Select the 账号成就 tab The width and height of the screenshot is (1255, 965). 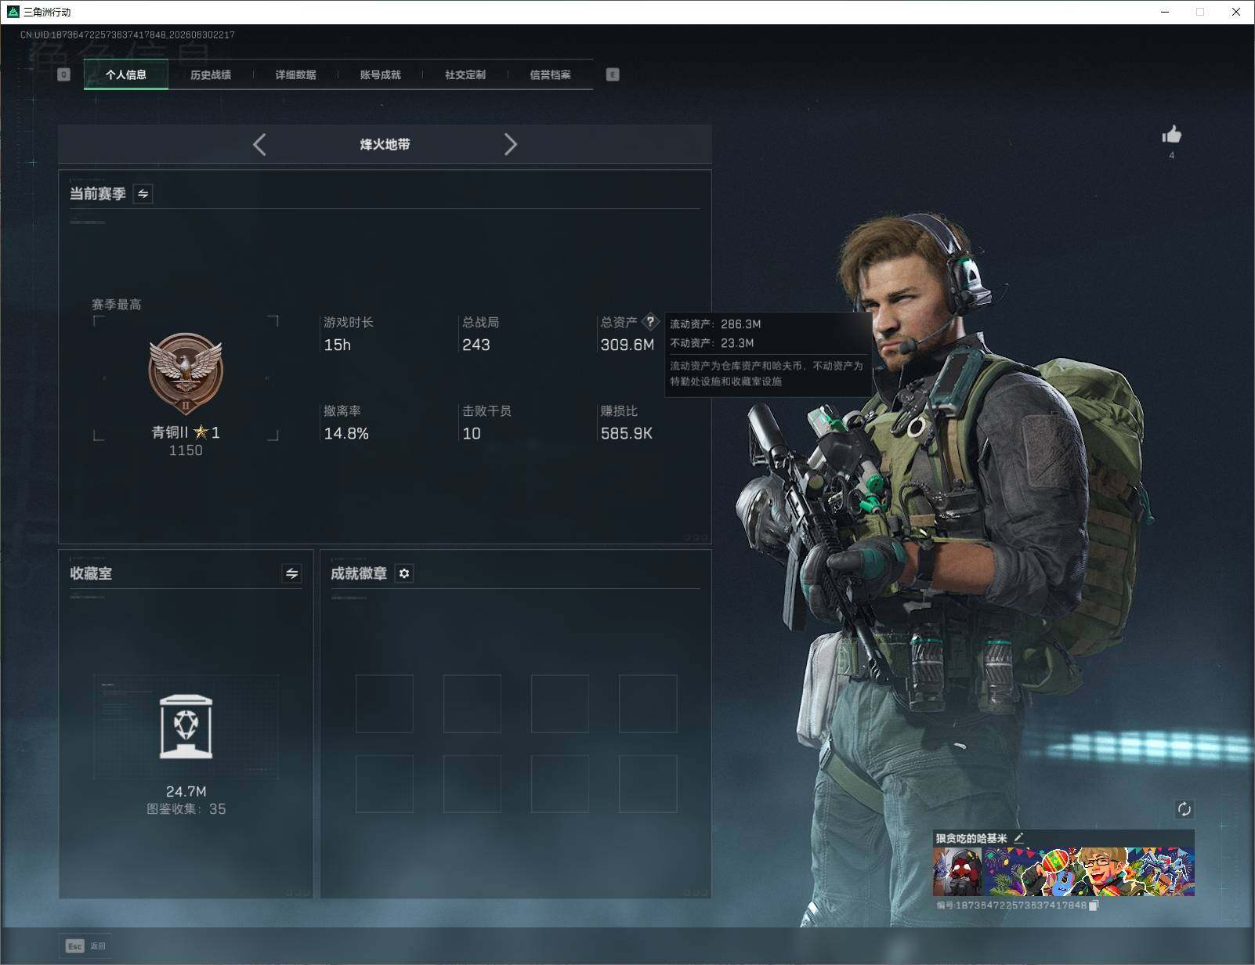(380, 74)
